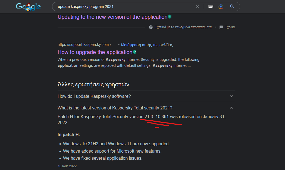Image resolution: width=285 pixels, height=170 pixels.
Task: Translate the page via 'Μετάφραση αυτής της σελίδας'
Action: (x=147, y=45)
